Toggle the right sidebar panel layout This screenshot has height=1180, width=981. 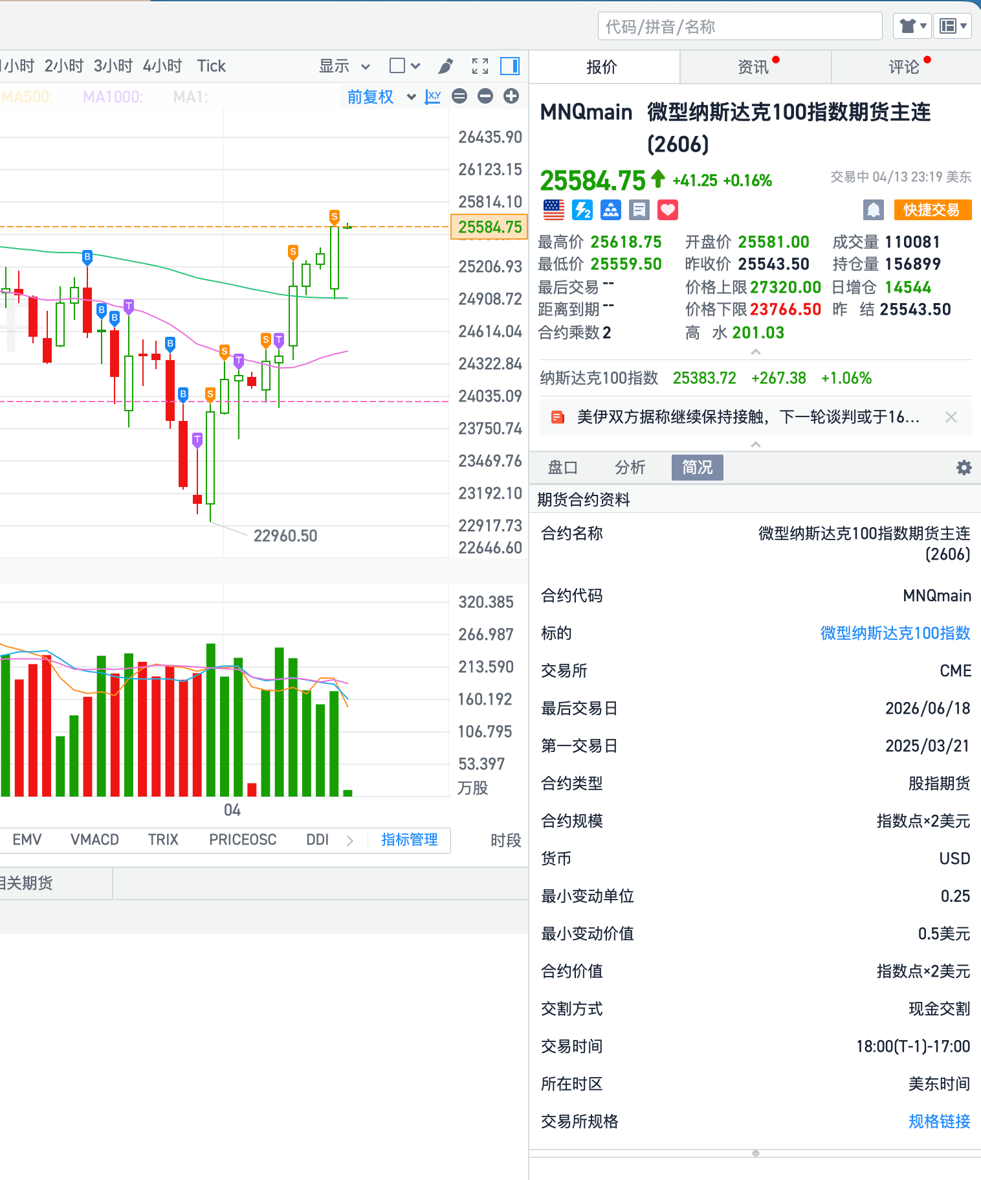pyautogui.click(x=510, y=66)
